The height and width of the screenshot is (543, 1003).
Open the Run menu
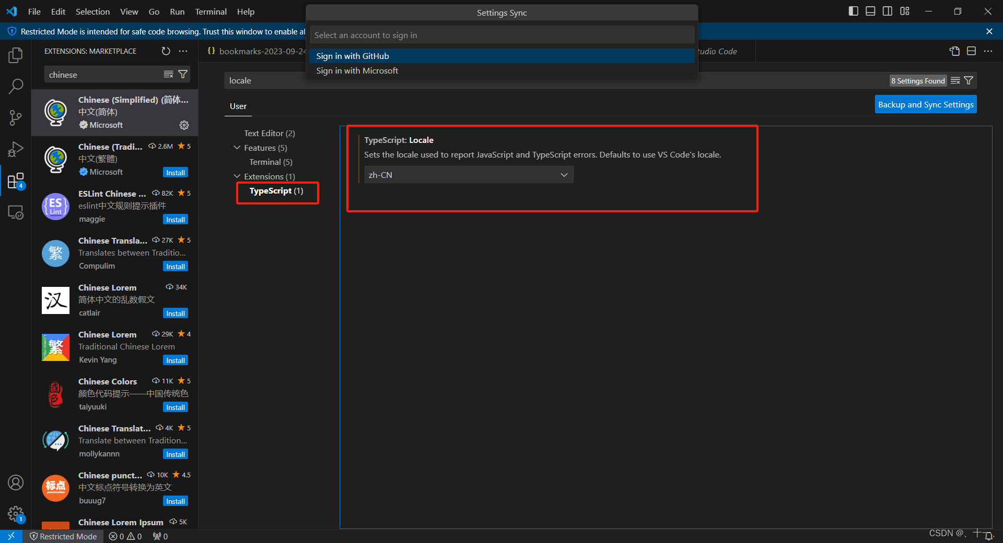pos(177,11)
